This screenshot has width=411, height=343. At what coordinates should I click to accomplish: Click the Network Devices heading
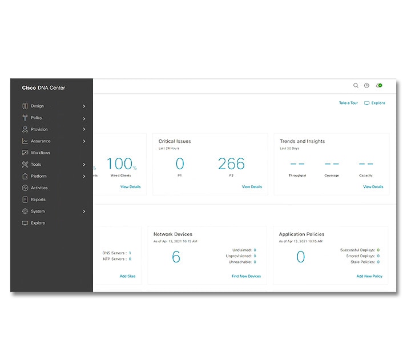click(x=173, y=234)
